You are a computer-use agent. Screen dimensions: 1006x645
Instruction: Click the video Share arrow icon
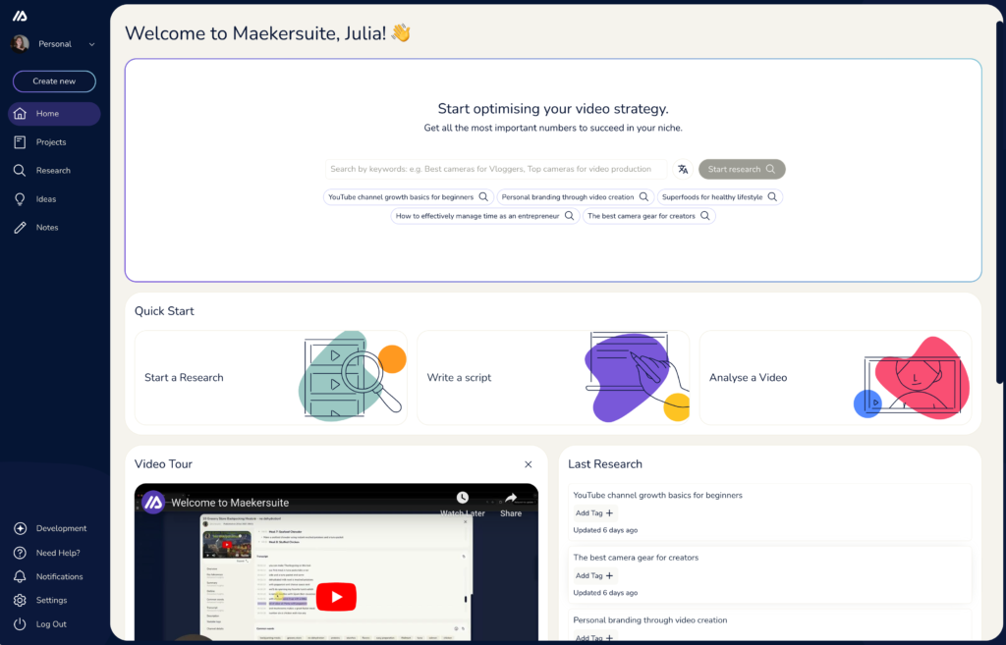pyautogui.click(x=511, y=498)
